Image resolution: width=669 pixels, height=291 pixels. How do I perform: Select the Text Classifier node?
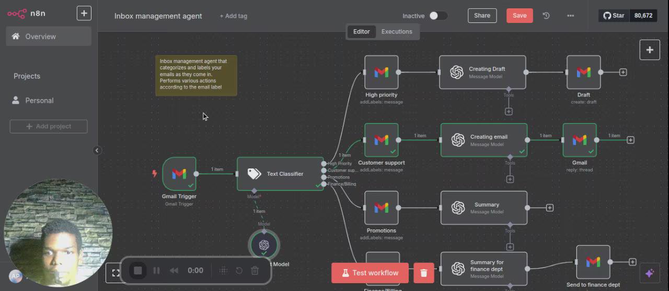[x=280, y=174]
